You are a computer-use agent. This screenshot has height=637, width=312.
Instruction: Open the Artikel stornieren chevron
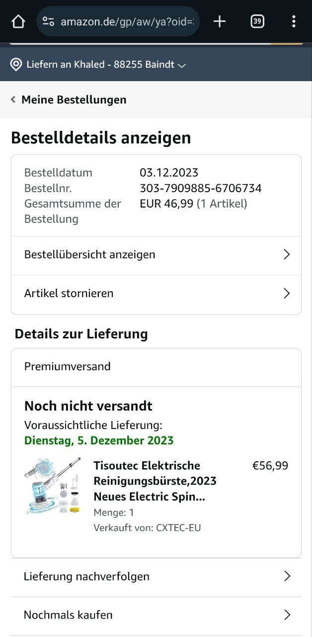pyautogui.click(x=286, y=293)
